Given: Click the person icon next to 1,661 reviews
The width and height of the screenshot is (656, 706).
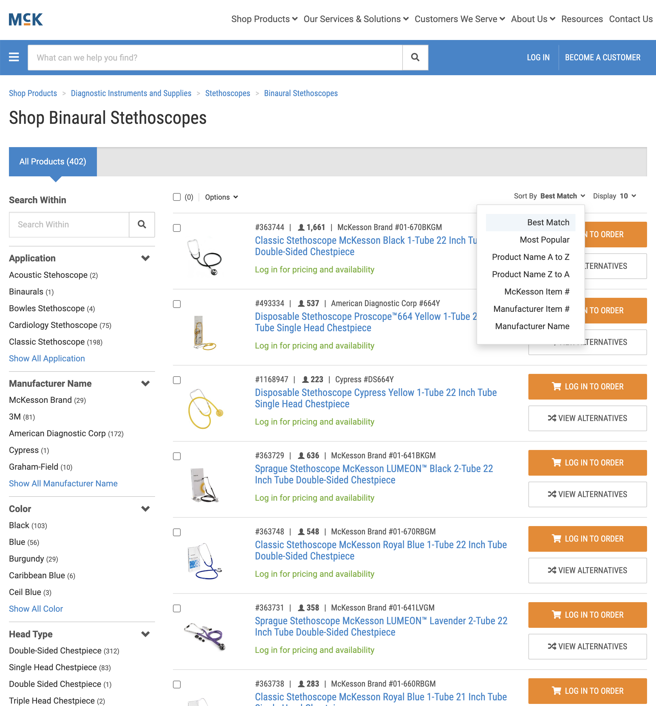Looking at the screenshot, I should pyautogui.click(x=302, y=227).
